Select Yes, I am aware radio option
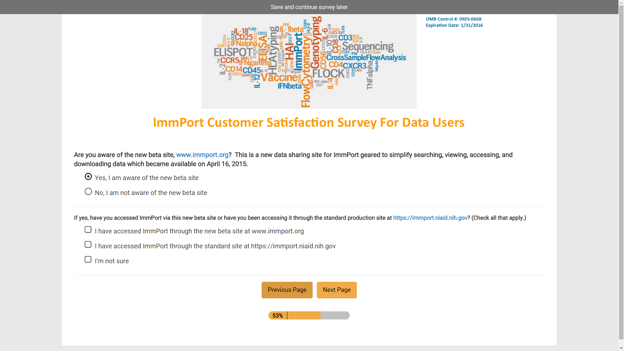Image resolution: width=624 pixels, height=351 pixels. point(88,176)
